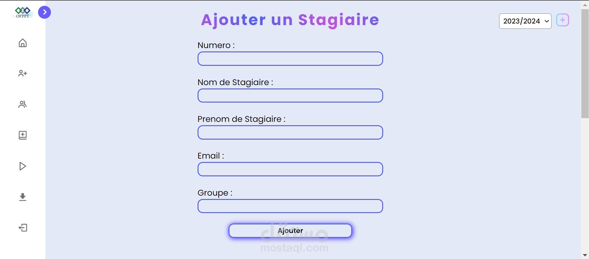Open the trainees list group icon
This screenshot has height=259, width=589.
pos(23,104)
